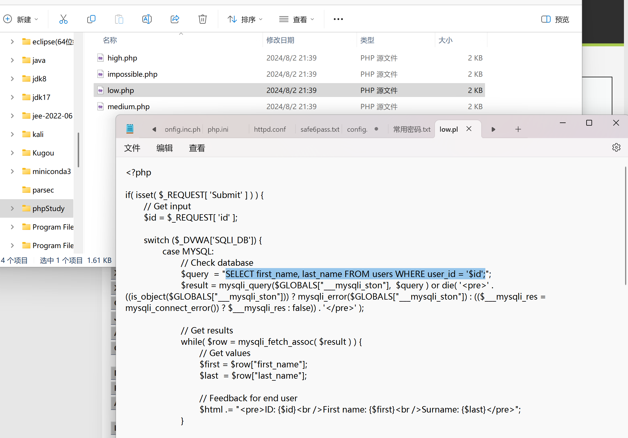Switch to the safe6pass.txt tab

point(320,129)
